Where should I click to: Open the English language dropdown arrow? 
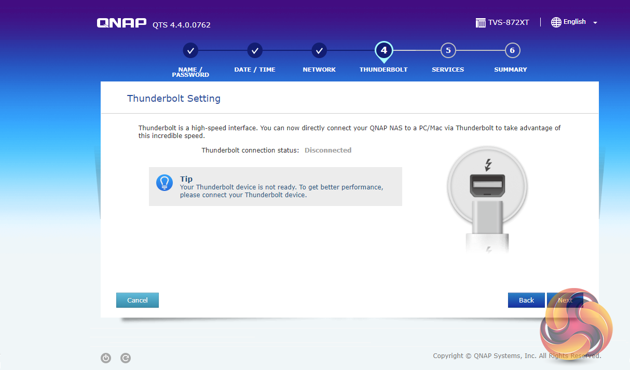tap(595, 23)
